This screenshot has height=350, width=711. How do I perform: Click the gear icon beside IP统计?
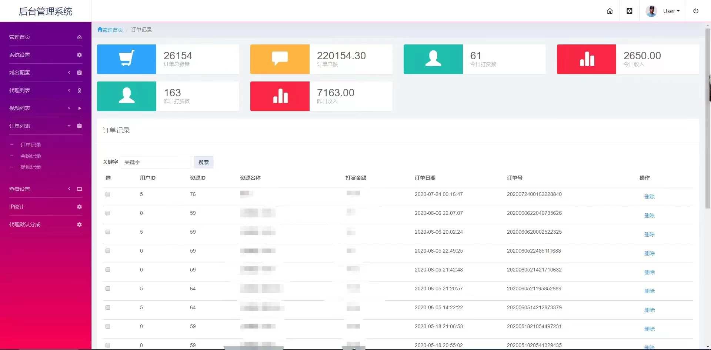(79, 207)
